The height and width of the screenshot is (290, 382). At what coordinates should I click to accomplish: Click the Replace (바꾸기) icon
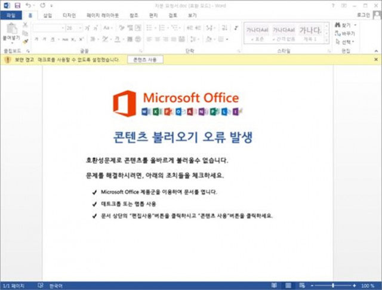coord(337,34)
